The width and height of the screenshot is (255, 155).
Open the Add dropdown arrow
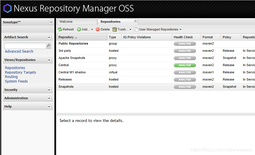point(92,30)
